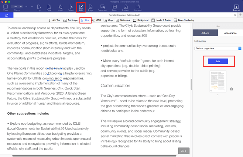243x157 pixels.
Task: Click the Sample Document Extended.pdf tab title
Action: pyautogui.click(x=124, y=15)
